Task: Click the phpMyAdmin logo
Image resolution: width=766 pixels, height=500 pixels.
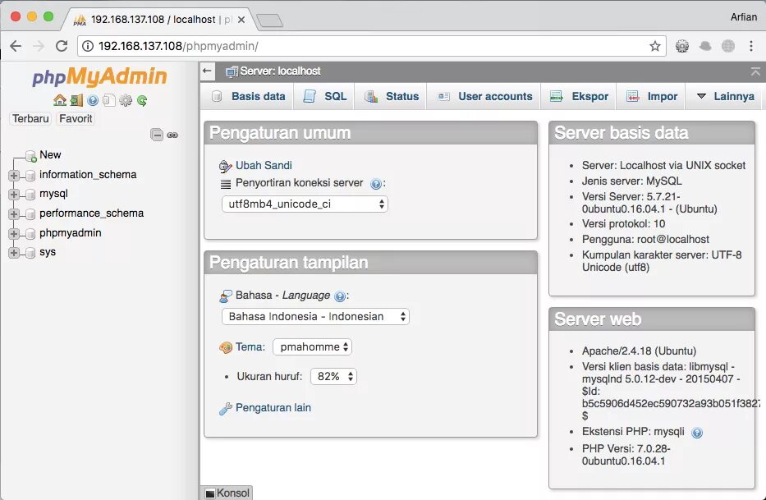Action: pyautogui.click(x=99, y=76)
